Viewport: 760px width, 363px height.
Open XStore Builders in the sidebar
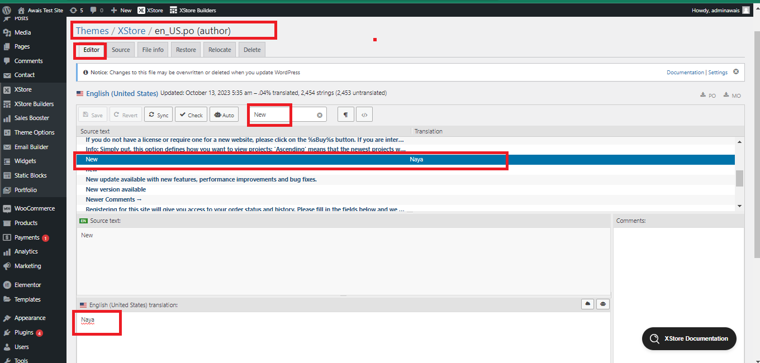[x=33, y=104]
